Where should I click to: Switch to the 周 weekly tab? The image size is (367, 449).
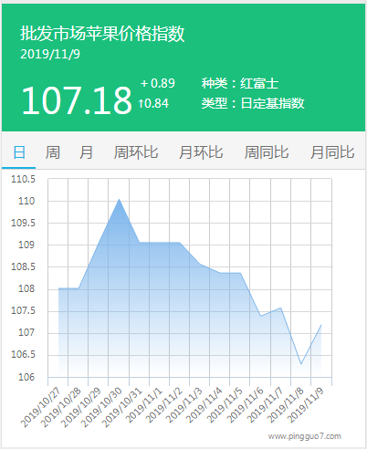pos(53,152)
